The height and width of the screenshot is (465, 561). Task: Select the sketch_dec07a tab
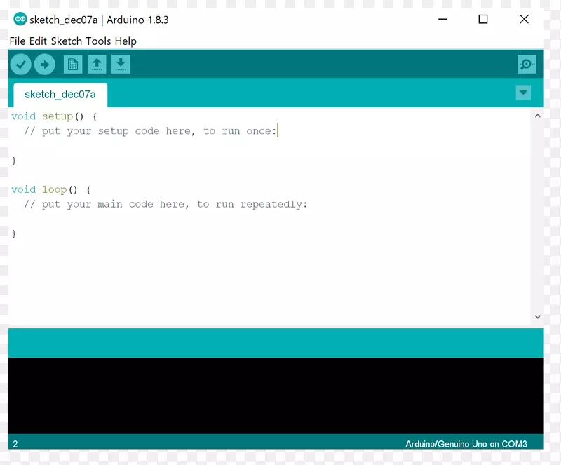coord(60,94)
